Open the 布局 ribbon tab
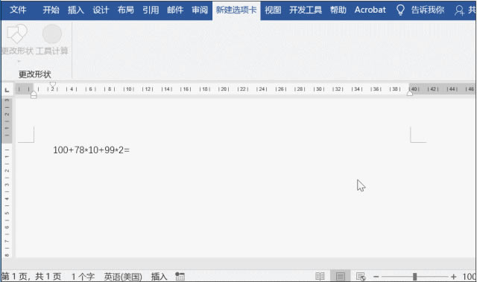This screenshot has width=477, height=282. click(x=126, y=10)
